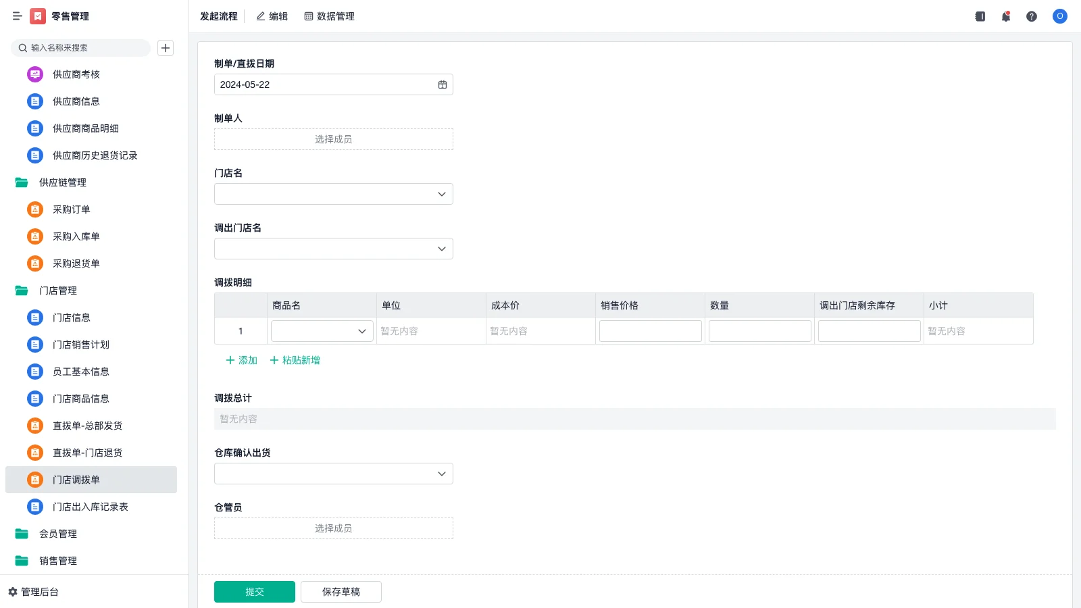This screenshot has height=608, width=1081.
Task: Select 门店出入库记录表 in the sidebar
Action: [x=91, y=506]
